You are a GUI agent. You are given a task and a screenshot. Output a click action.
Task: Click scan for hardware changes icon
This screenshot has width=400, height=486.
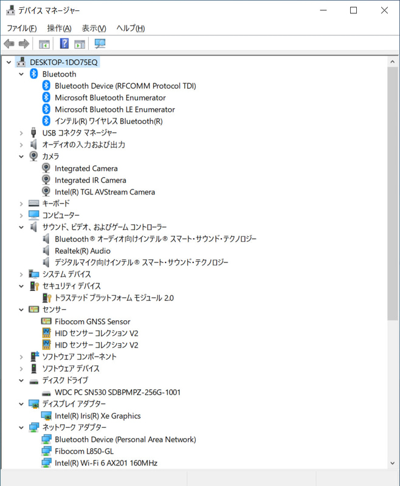click(x=100, y=44)
